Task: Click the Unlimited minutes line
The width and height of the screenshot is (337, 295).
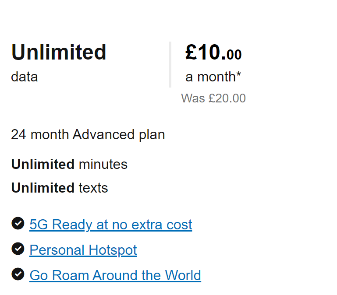Action: [x=69, y=164]
